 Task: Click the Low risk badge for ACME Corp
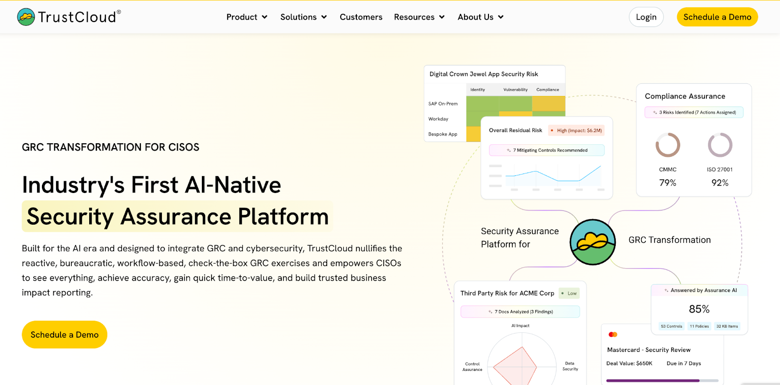pyautogui.click(x=569, y=293)
